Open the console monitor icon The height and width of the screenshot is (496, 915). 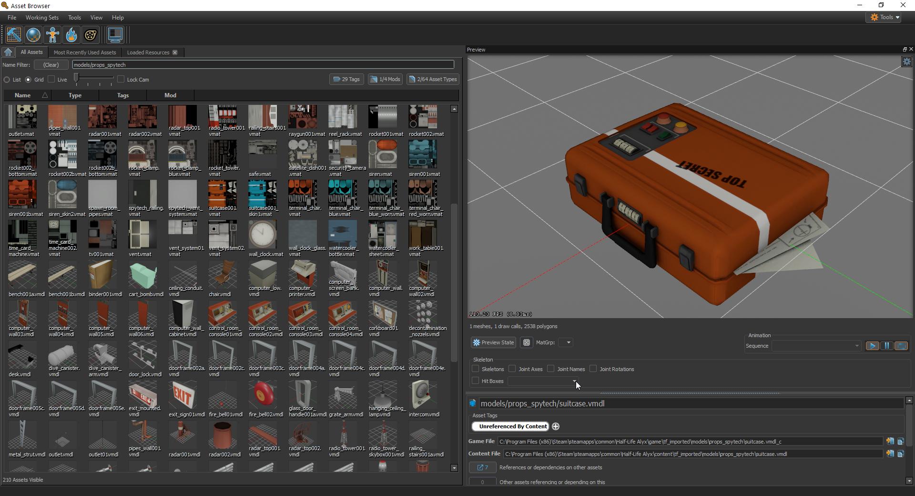115,35
